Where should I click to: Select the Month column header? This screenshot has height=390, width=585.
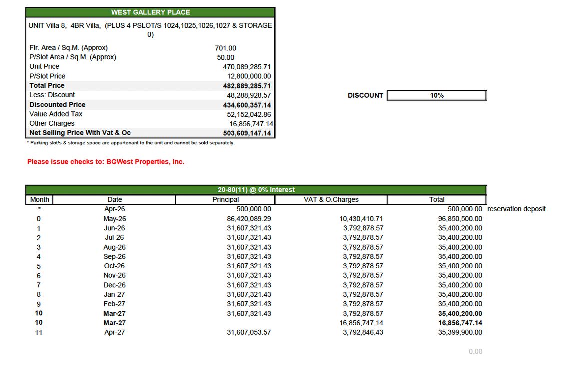point(40,199)
